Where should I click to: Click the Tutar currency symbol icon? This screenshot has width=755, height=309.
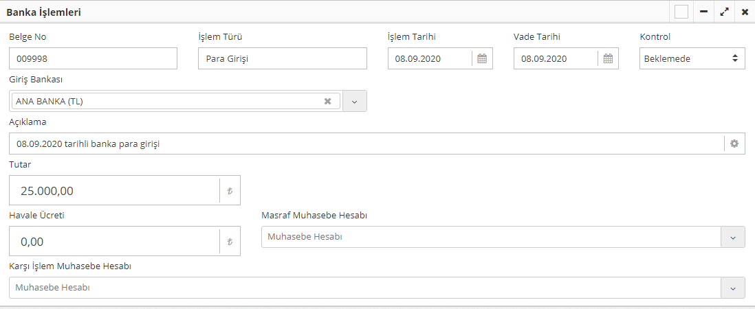coord(230,191)
